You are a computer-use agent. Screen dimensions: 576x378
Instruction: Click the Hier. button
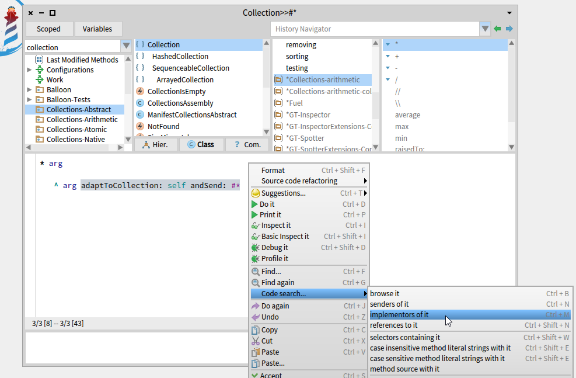tap(156, 144)
